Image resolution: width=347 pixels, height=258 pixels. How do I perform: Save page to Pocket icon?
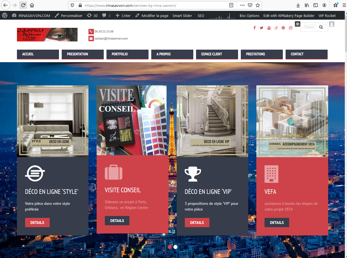click(x=250, y=5)
